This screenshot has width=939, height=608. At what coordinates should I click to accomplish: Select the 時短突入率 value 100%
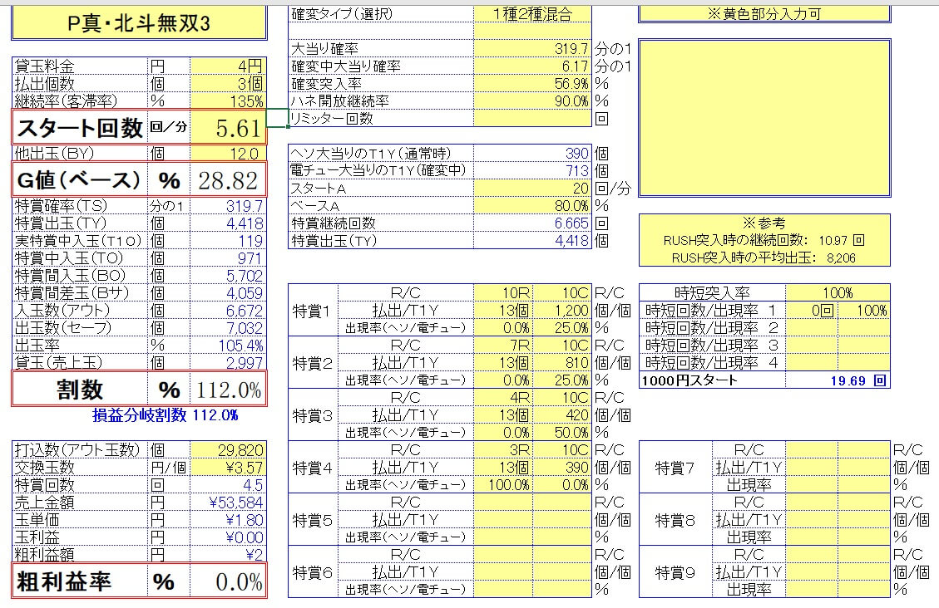tap(838, 293)
